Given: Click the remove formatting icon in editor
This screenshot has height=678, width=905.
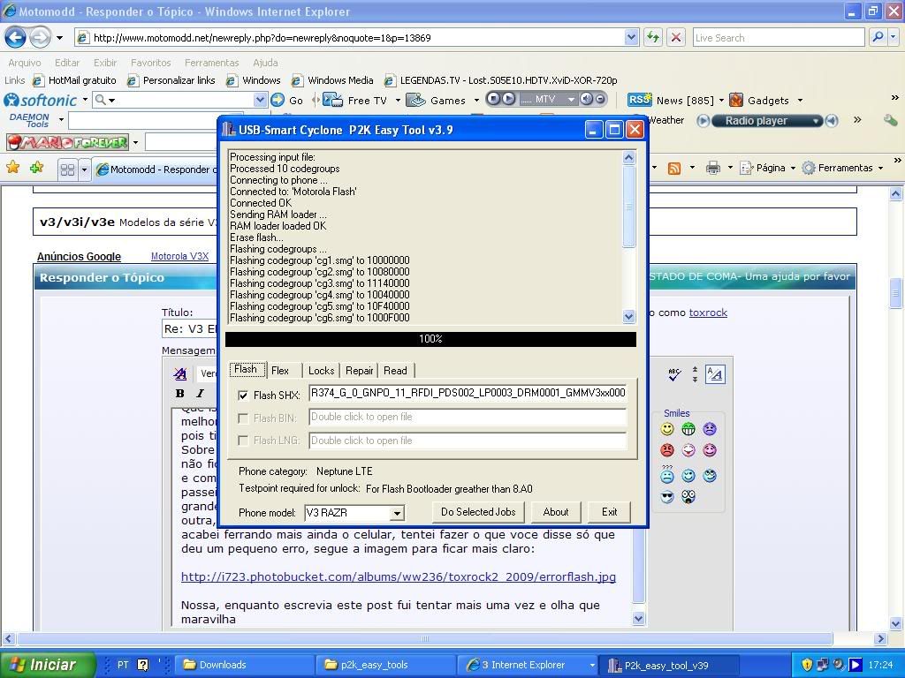Looking at the screenshot, I should point(180,373).
